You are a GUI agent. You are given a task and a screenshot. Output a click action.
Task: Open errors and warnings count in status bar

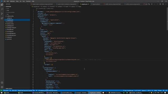(14, 91)
